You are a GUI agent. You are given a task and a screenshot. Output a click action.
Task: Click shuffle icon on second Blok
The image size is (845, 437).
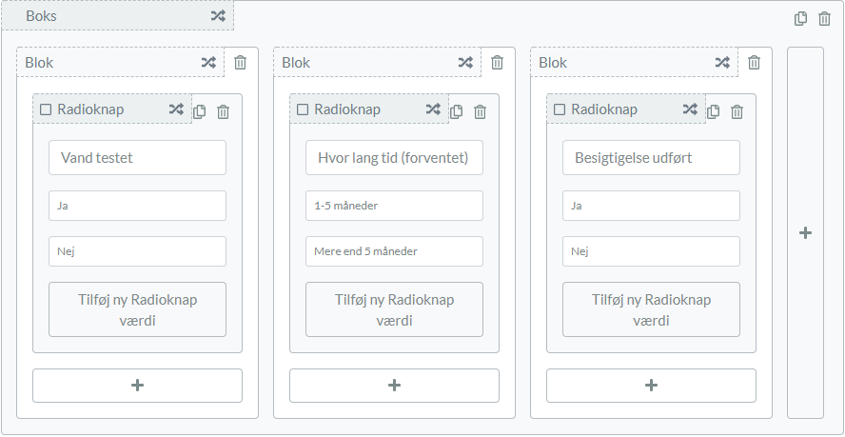coord(465,63)
